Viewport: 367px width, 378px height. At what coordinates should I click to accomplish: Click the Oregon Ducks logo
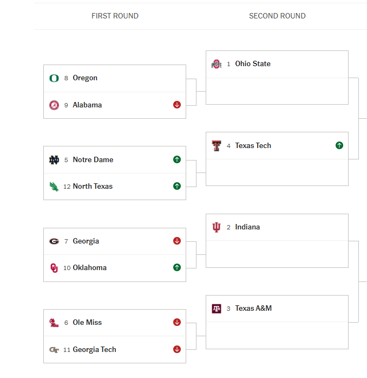pyautogui.click(x=54, y=78)
